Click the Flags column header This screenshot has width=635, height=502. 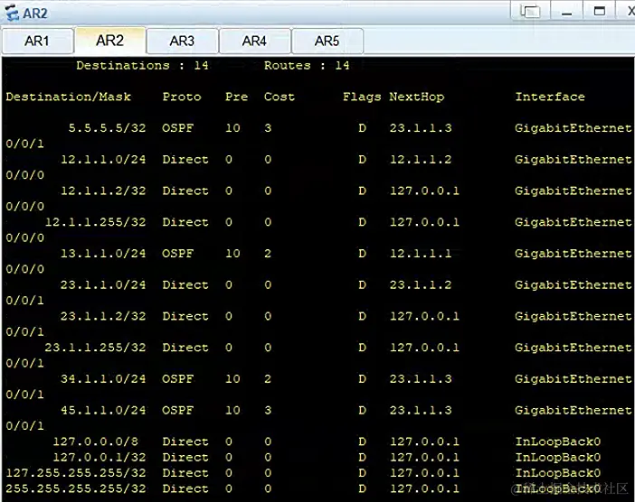pyautogui.click(x=362, y=97)
